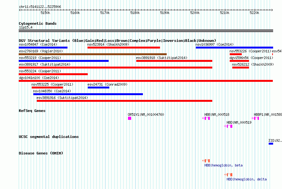Click the dgv1041n100 (Coe2014) label

pyautogui.click(x=39, y=78)
